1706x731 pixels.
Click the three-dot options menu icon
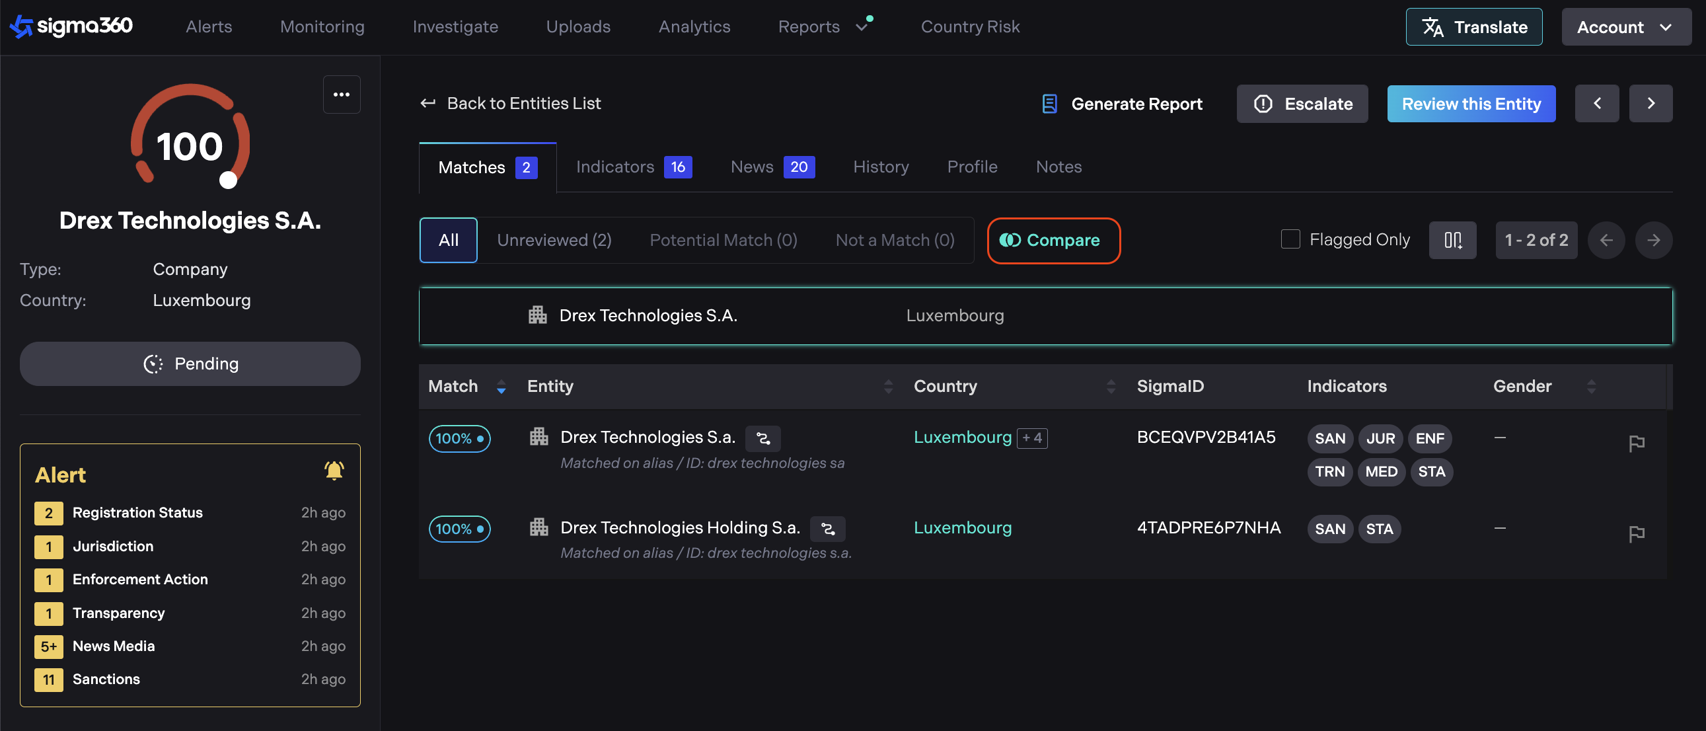tap(341, 95)
